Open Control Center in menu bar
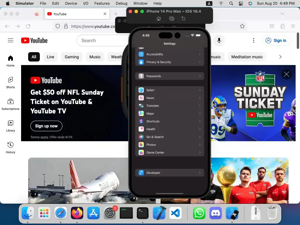 point(241,3)
